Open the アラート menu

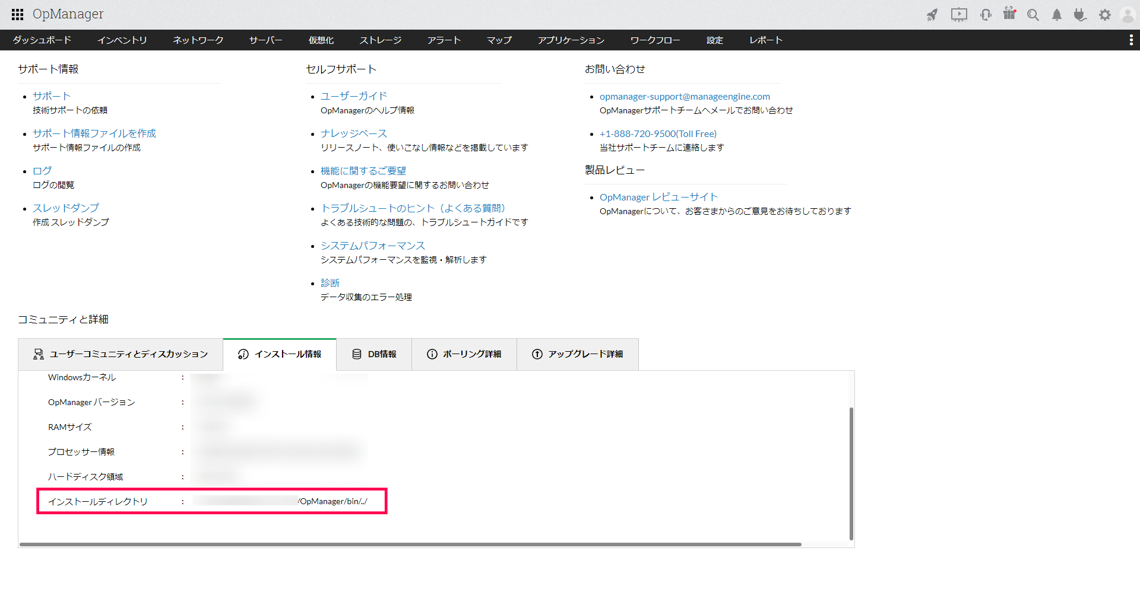tap(444, 40)
